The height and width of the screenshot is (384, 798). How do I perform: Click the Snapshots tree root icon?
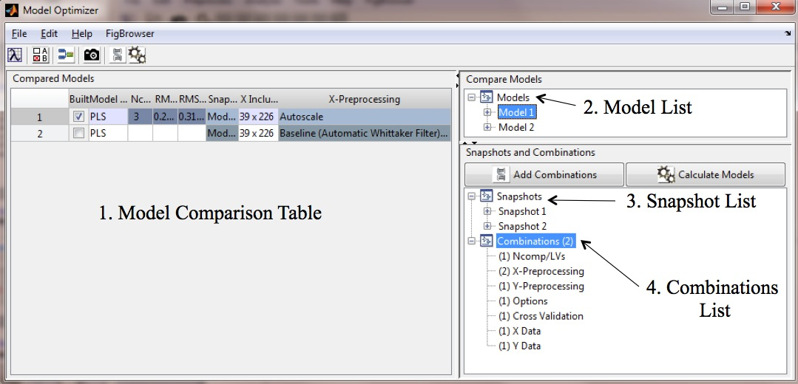pos(486,197)
